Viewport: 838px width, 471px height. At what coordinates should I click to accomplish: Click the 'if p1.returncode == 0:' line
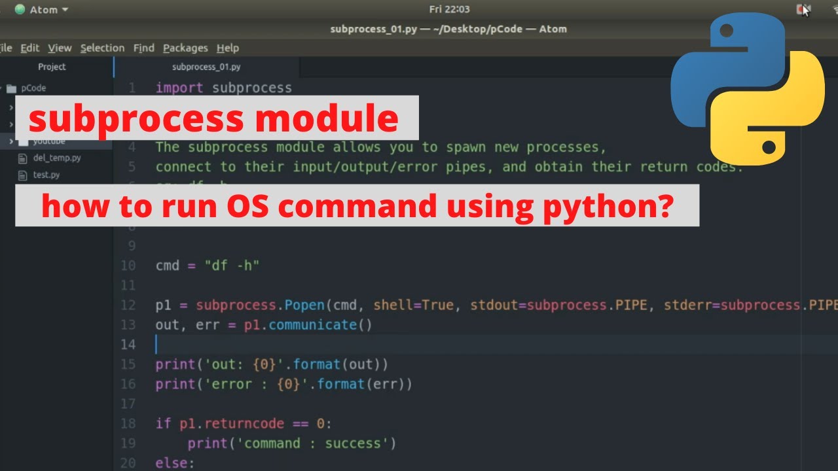point(244,423)
